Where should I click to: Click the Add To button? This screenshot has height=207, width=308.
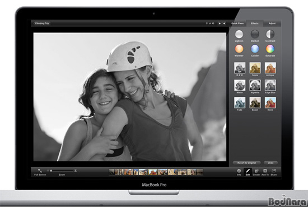point(265,172)
